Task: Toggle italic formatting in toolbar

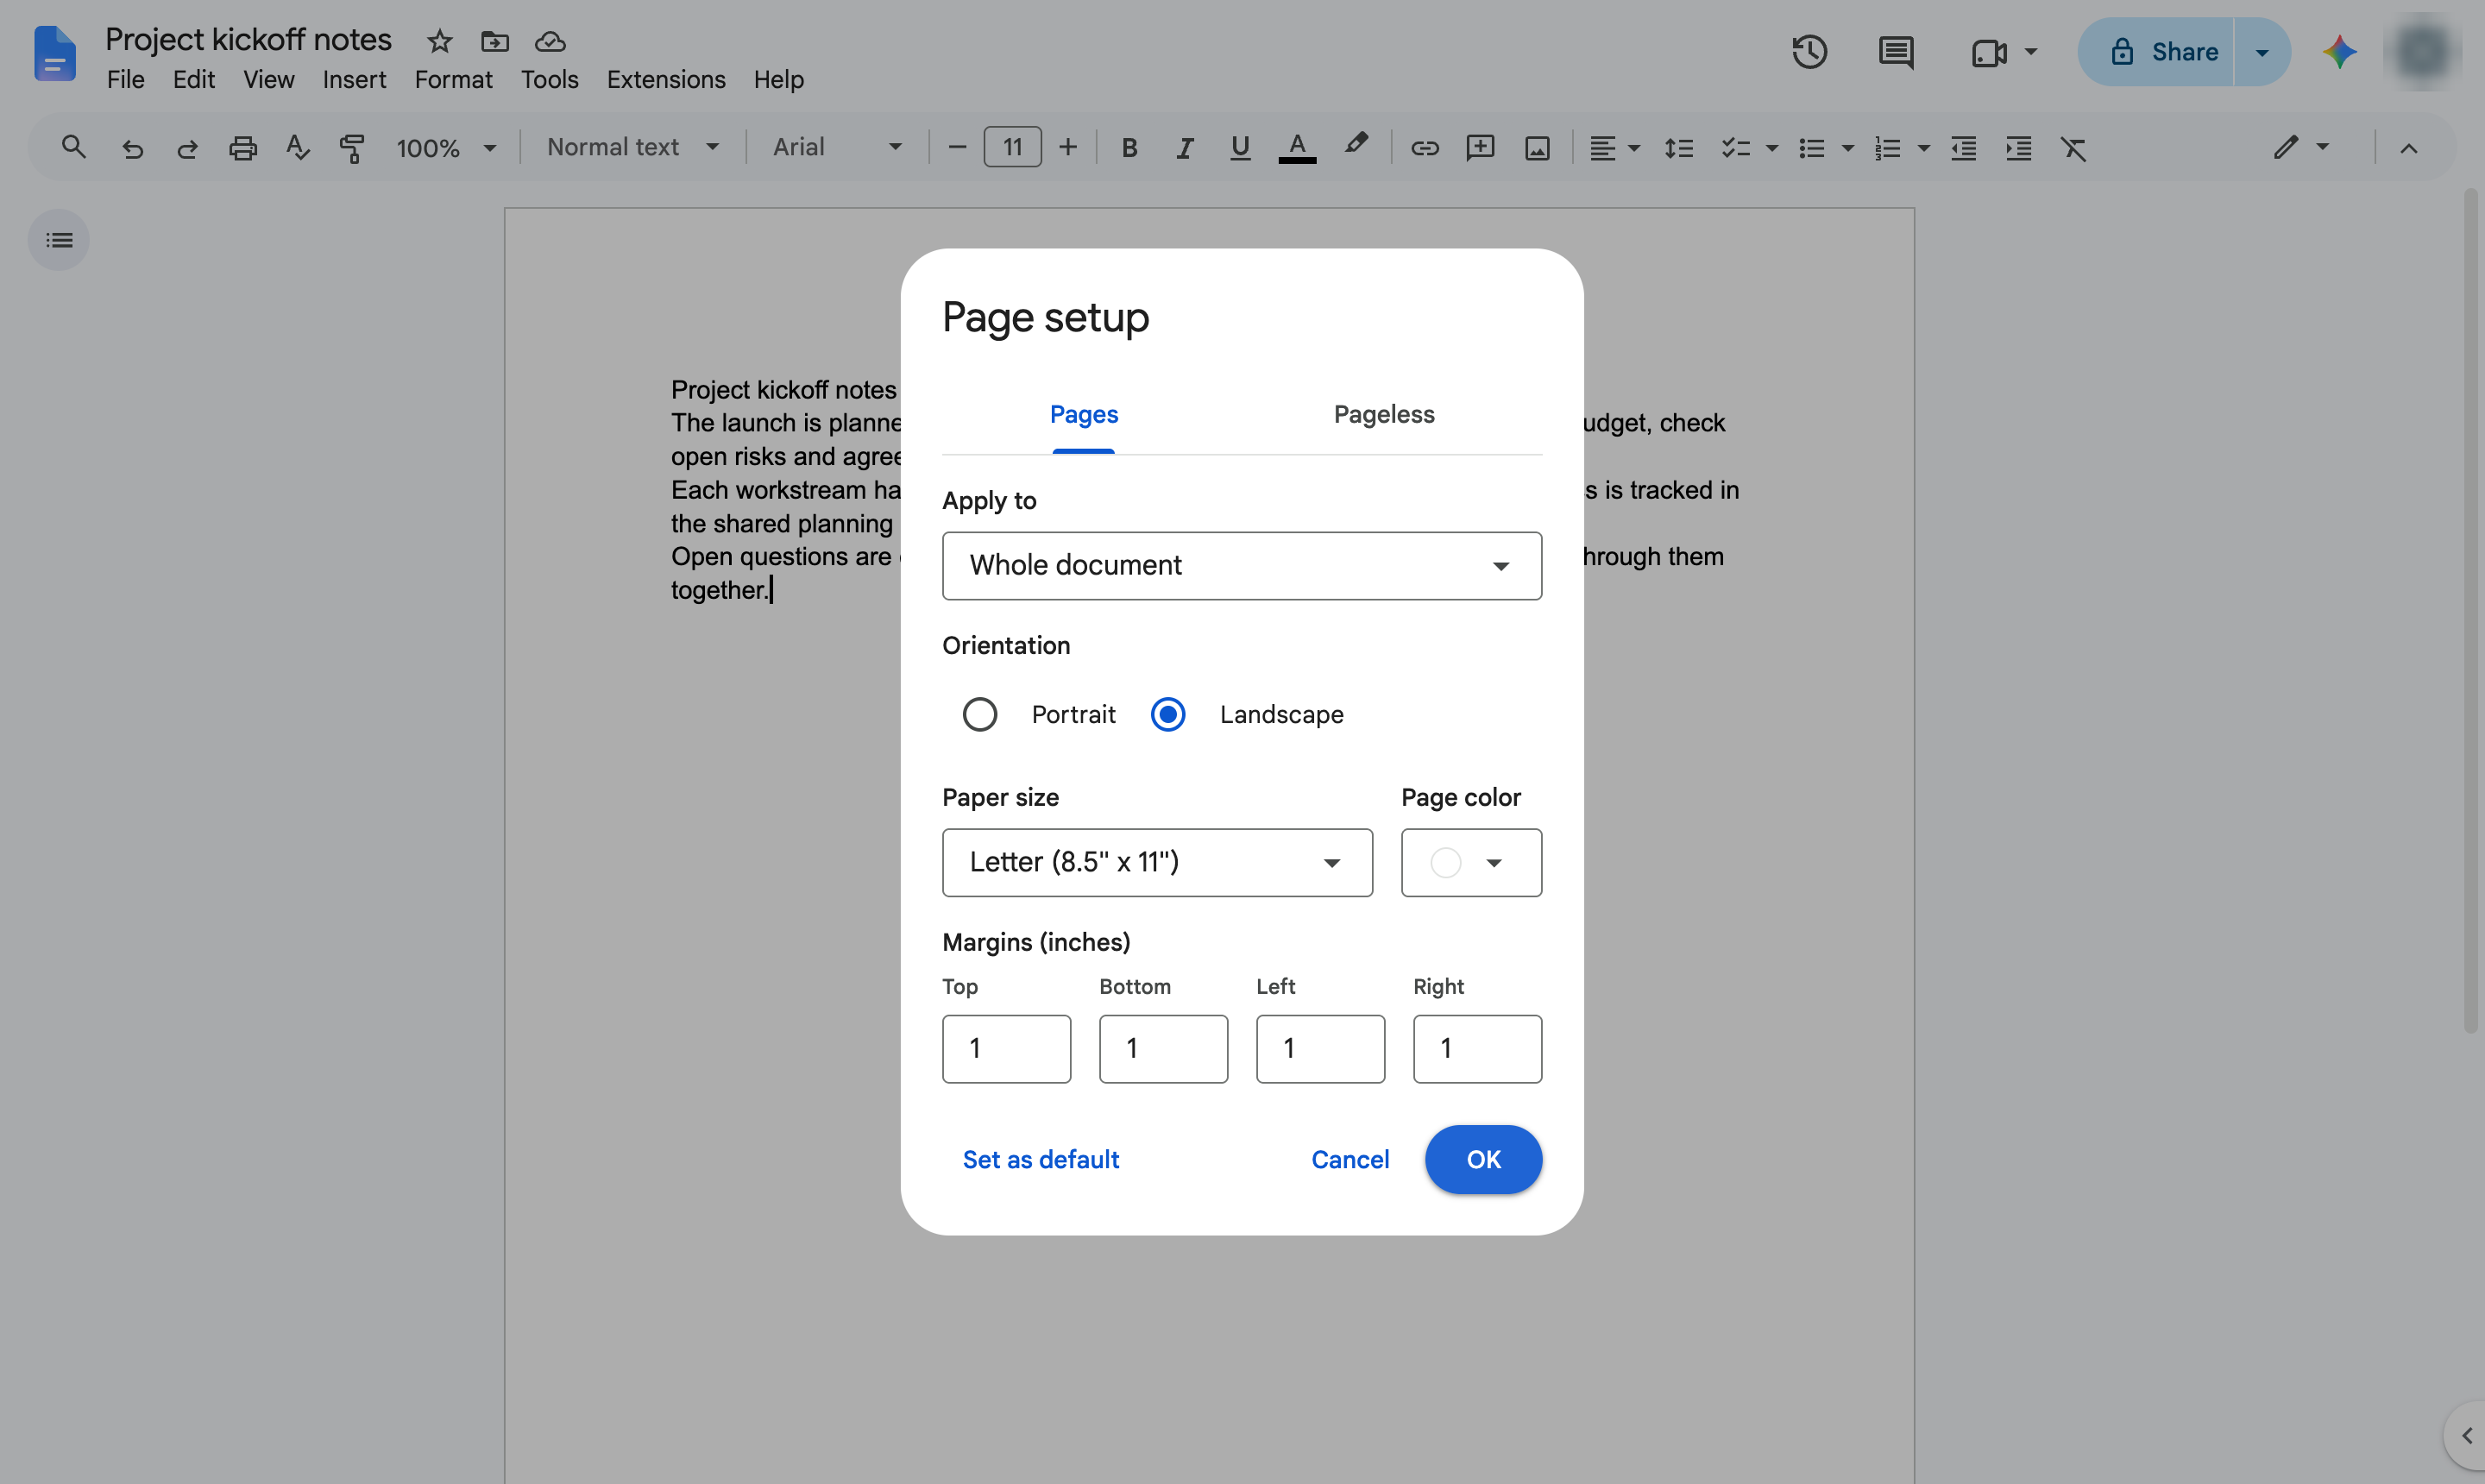Action: (x=1185, y=148)
